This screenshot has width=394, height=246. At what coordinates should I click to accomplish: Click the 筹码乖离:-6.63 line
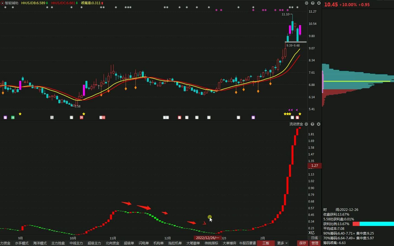coord(335,243)
